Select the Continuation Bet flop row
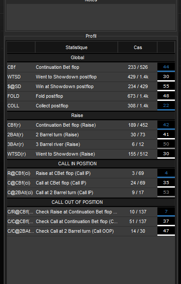This screenshot has width=181, height=284. click(91, 67)
